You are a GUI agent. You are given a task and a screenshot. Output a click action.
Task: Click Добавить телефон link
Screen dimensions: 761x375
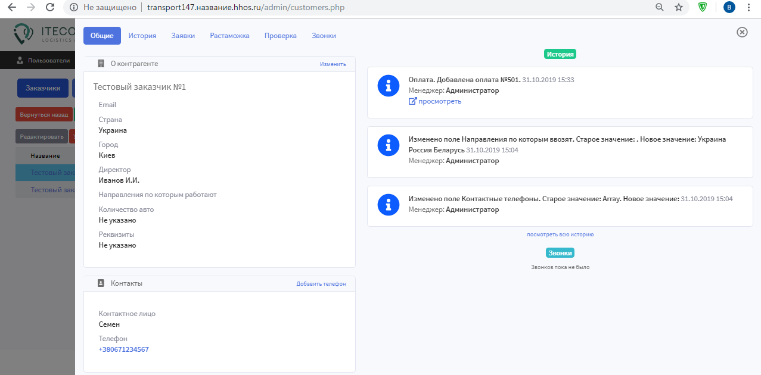click(x=321, y=284)
